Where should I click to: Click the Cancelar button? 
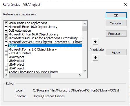click(116, 23)
